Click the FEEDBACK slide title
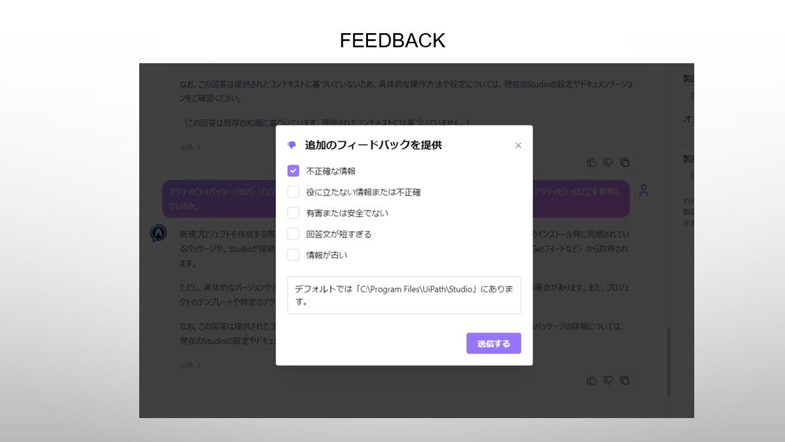The height and width of the screenshot is (442, 785). click(392, 41)
